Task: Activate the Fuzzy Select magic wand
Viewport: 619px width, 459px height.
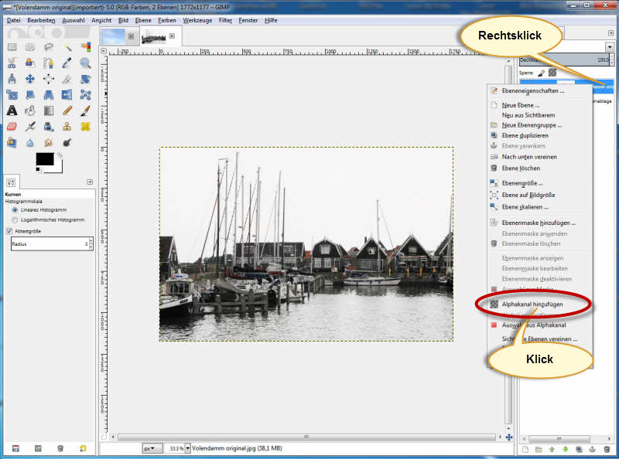Action: (x=67, y=47)
